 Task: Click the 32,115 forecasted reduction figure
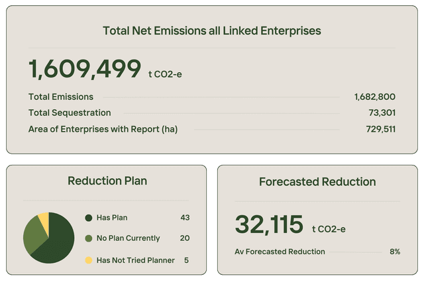269,225
